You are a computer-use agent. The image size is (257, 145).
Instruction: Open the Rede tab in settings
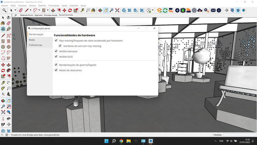point(32,40)
